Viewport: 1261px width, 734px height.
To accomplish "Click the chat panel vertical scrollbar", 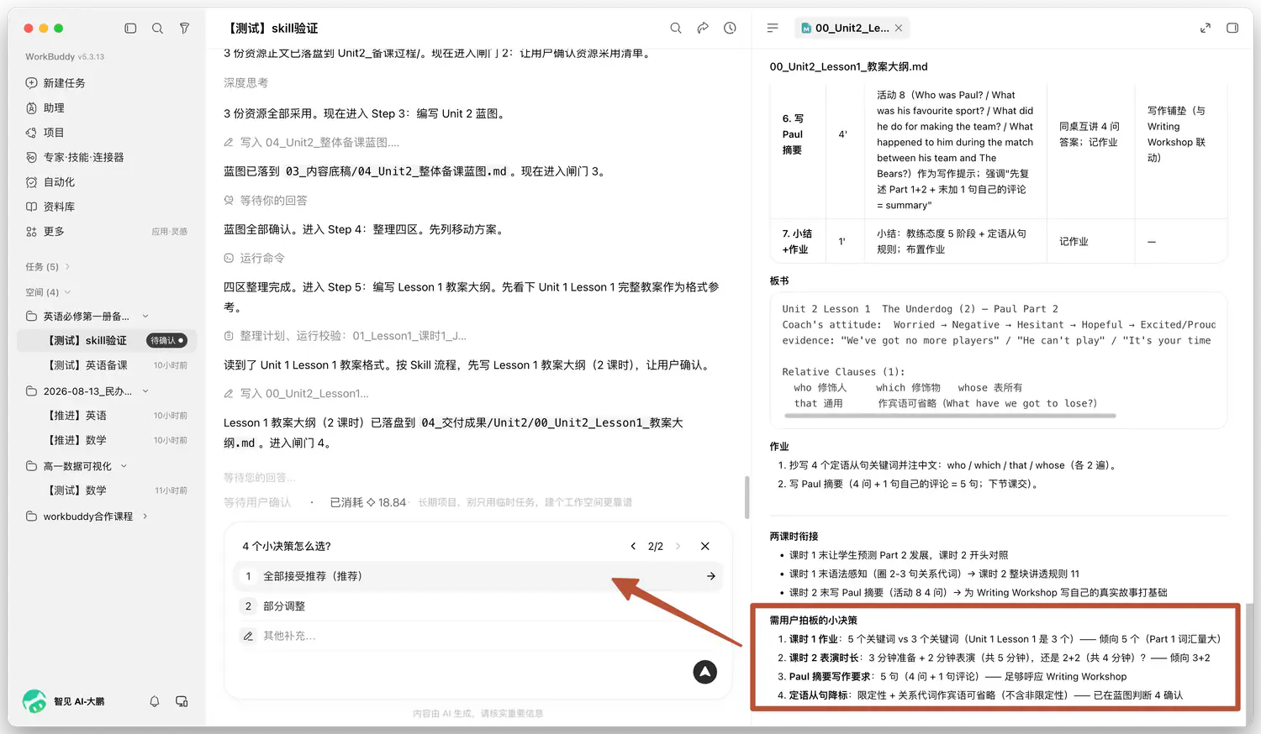I will point(747,497).
